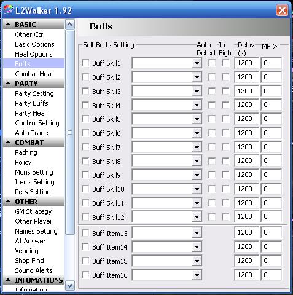Collapse the PARTY section arrow
This screenshot has height=295, width=293.
pos(8,84)
